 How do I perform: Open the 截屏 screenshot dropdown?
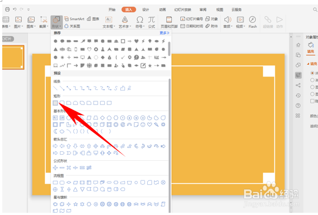tap(44, 22)
